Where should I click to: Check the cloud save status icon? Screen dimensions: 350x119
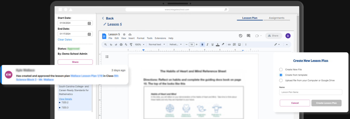click(130, 34)
